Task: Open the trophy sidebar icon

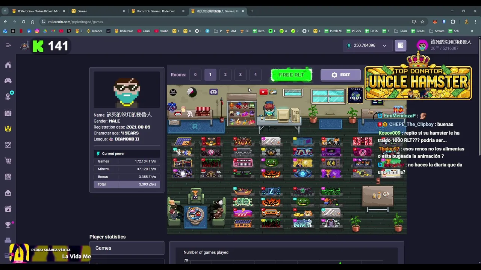Action: tap(8, 225)
